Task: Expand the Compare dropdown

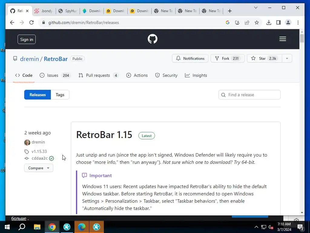Action: coord(38,168)
